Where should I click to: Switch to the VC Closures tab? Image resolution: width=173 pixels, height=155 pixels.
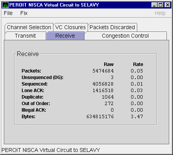70,27
